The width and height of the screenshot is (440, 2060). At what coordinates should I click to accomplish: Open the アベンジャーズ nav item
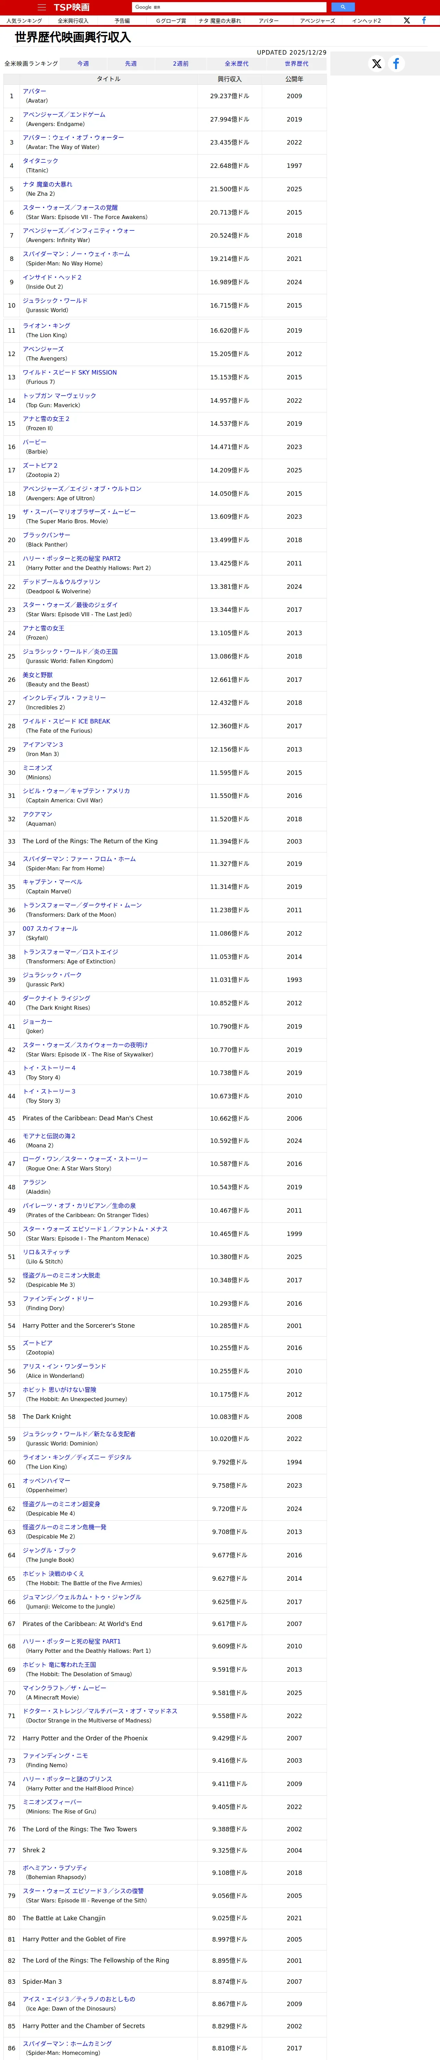[318, 21]
